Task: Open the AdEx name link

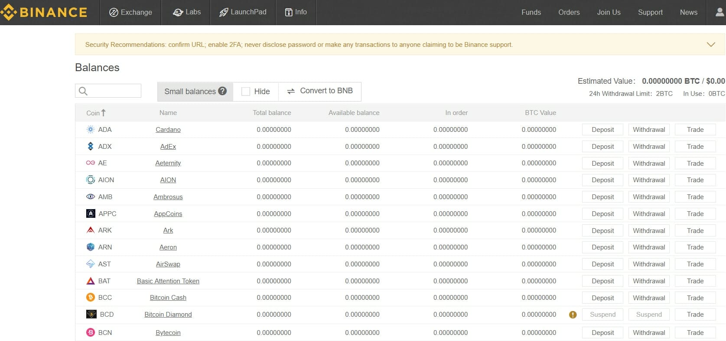Action: 168,146
